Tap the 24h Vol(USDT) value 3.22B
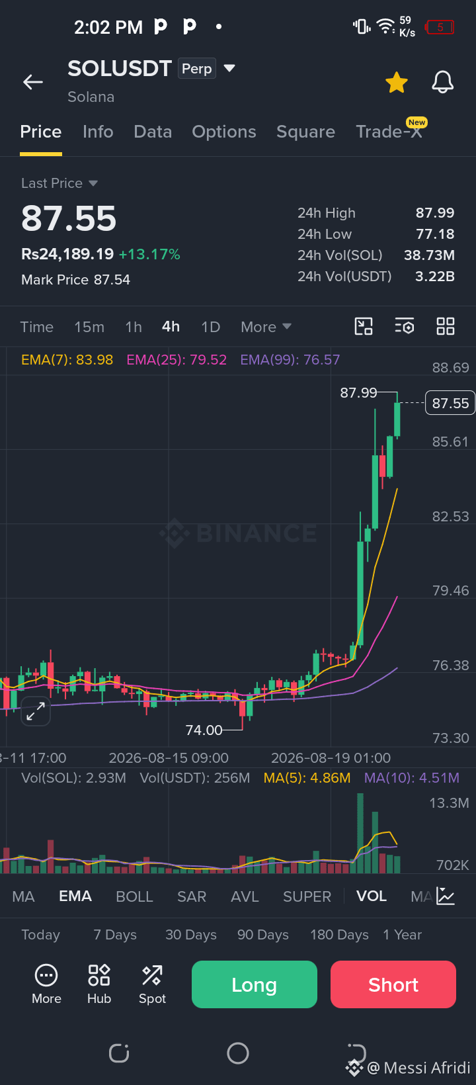The height and width of the screenshot is (1085, 476). (x=435, y=277)
